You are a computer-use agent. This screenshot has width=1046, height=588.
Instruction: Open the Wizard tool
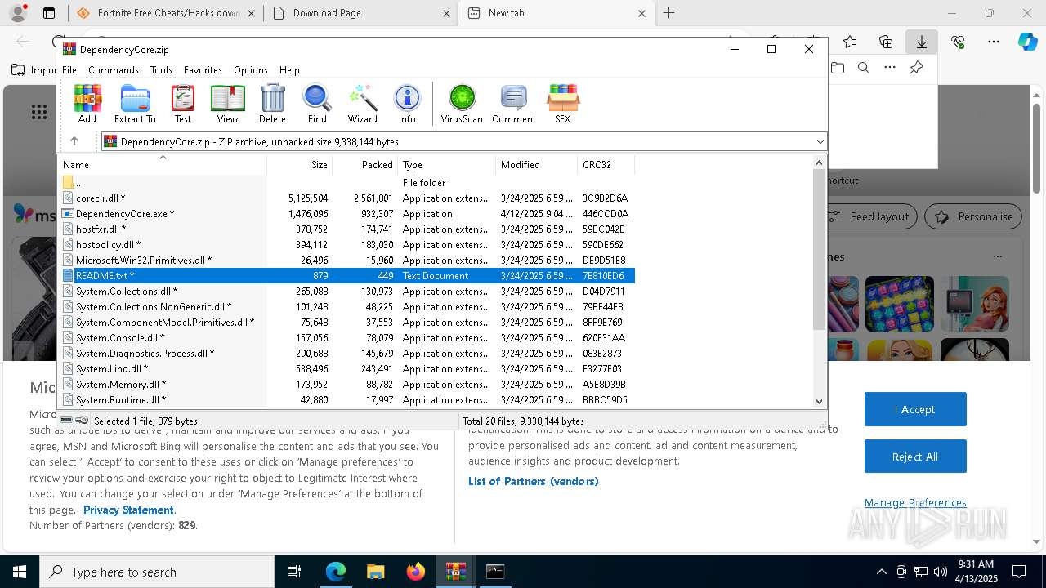[362, 104]
